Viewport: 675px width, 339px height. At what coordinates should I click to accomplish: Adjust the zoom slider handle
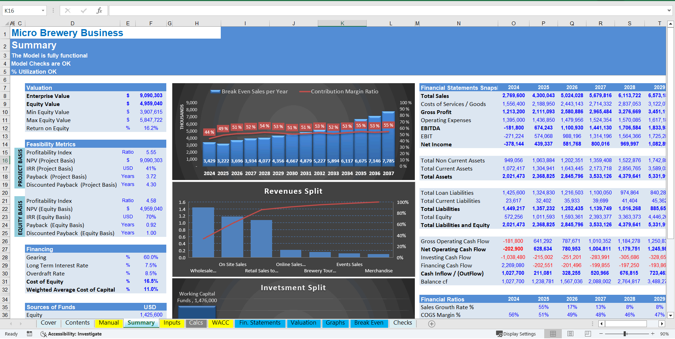click(x=625, y=334)
